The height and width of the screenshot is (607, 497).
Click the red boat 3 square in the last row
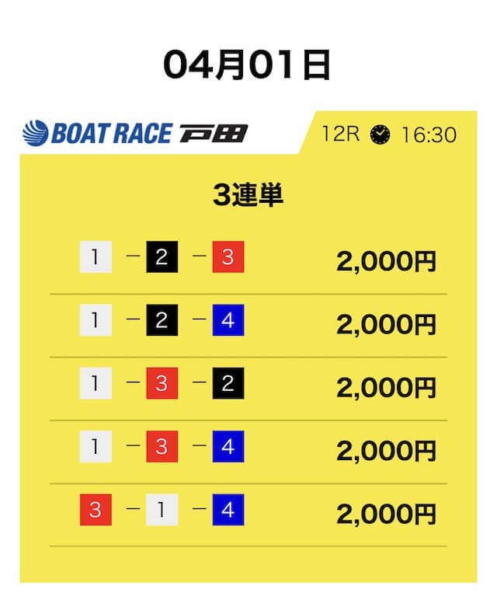pyautogui.click(x=96, y=510)
